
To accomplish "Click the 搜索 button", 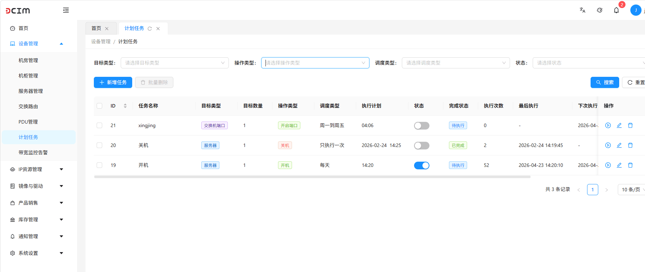I will (x=605, y=82).
